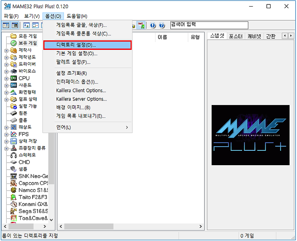This screenshot has height=241, width=297.
Task: Choose 팔레트 설정(P) menu item
Action: point(87,62)
